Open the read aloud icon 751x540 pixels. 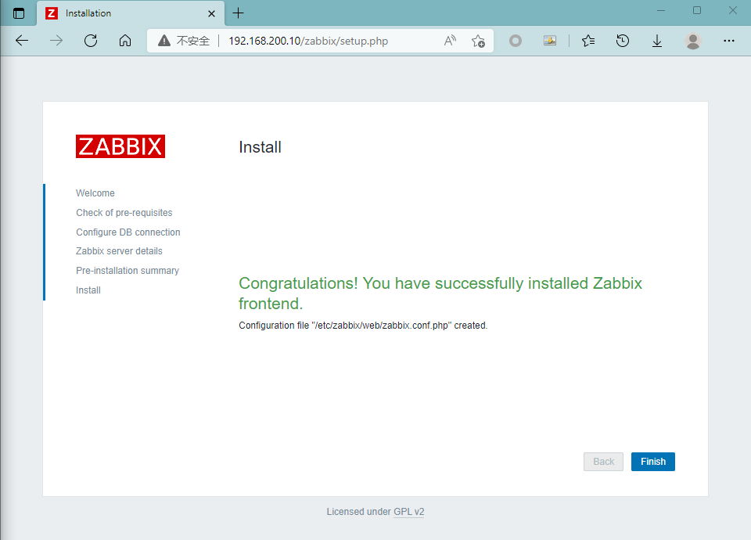coord(450,41)
